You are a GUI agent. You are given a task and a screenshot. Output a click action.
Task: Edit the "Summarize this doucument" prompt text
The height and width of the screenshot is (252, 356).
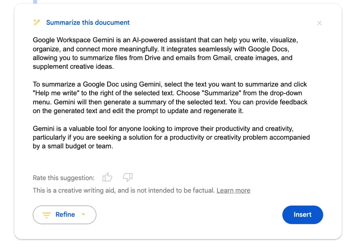[x=88, y=23]
